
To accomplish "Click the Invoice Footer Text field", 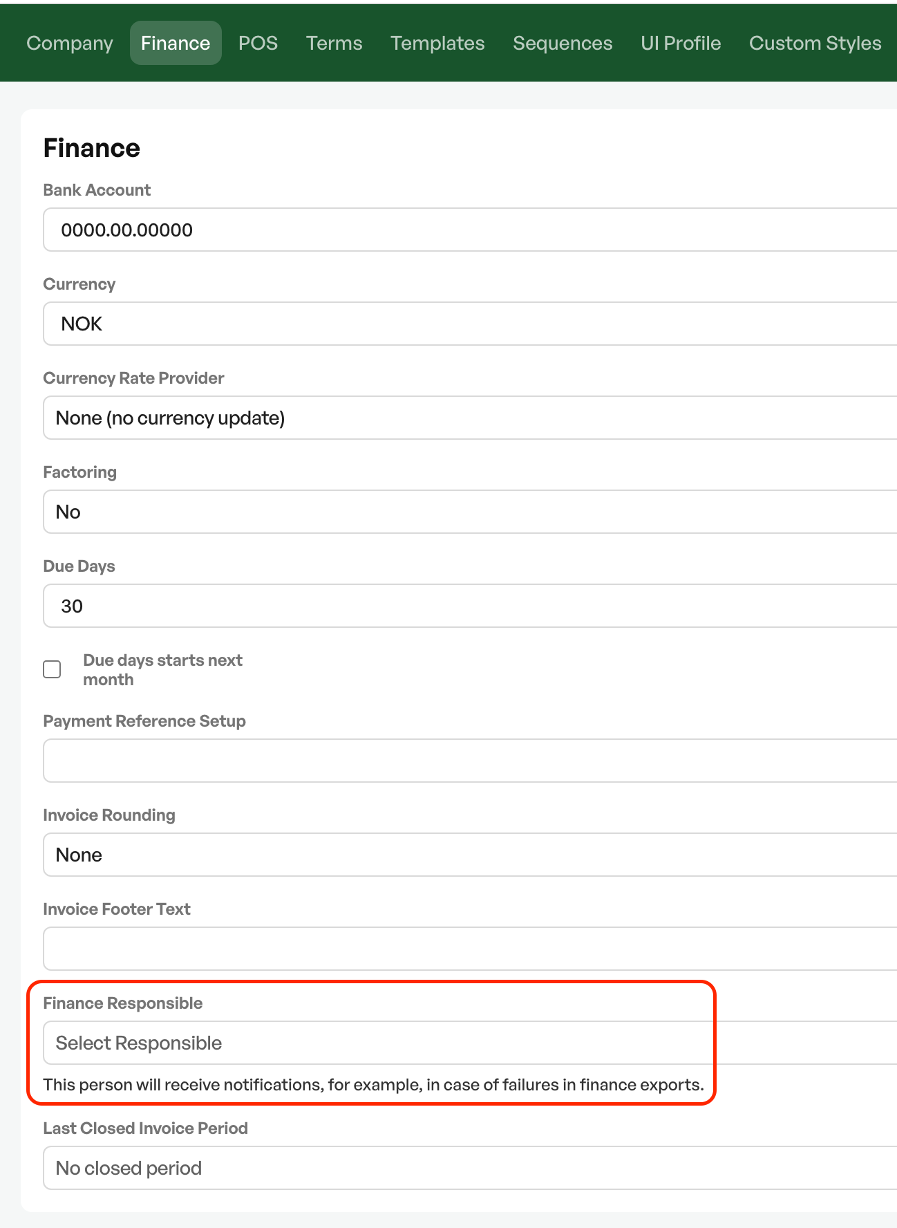I will (470, 949).
